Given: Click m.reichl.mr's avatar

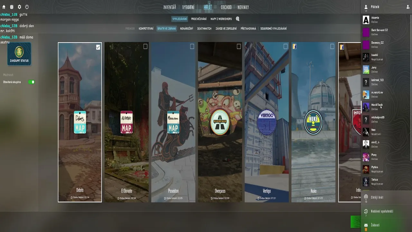Looking at the screenshot, I should [x=366, y=95].
